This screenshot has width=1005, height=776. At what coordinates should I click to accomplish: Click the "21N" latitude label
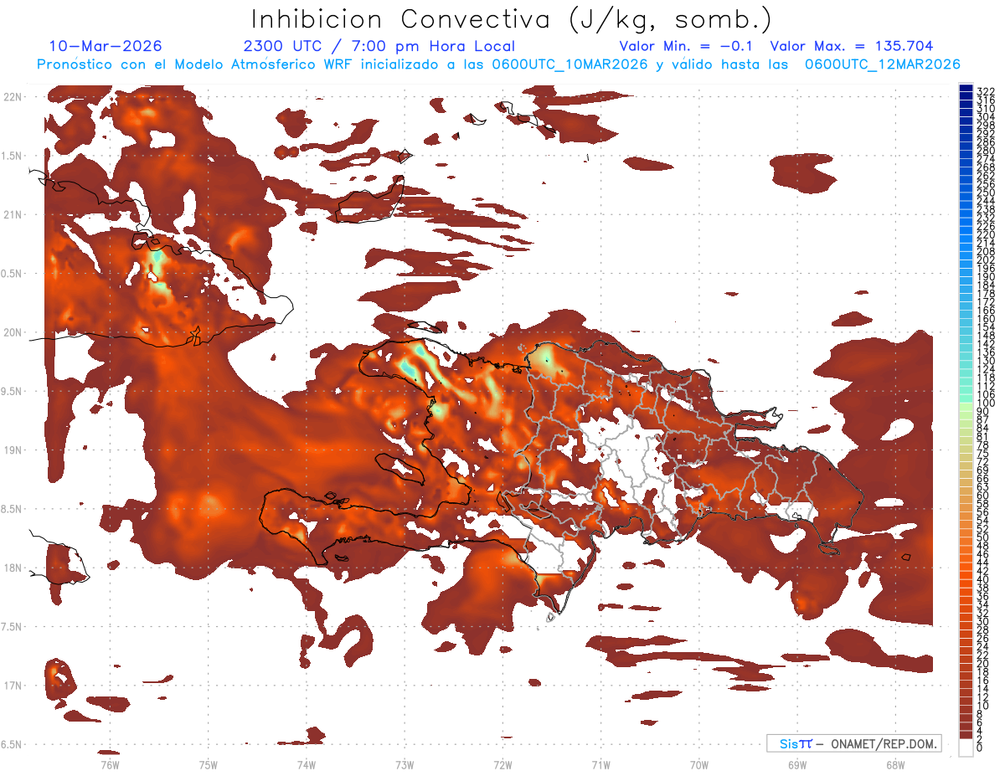14,215
